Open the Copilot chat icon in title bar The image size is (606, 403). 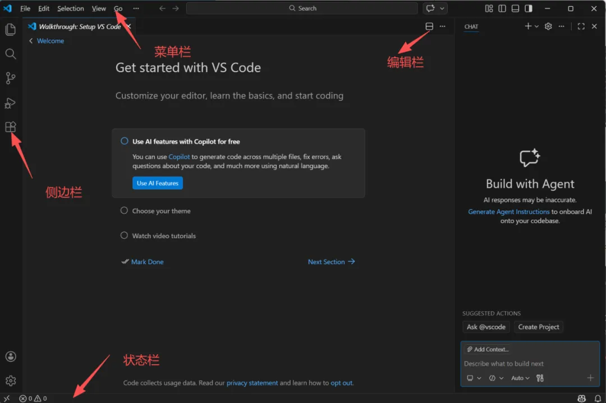pos(430,8)
